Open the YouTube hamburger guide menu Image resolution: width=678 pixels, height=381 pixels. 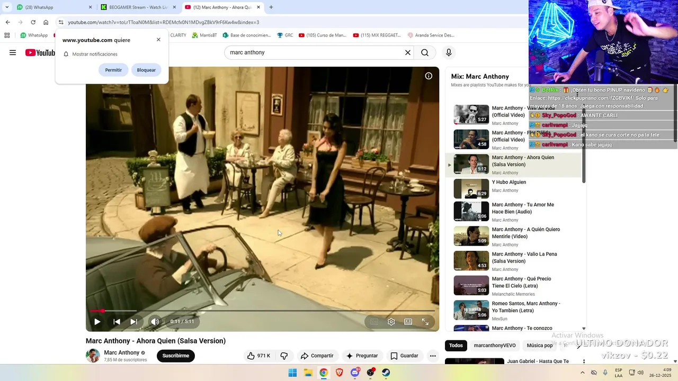click(x=13, y=52)
